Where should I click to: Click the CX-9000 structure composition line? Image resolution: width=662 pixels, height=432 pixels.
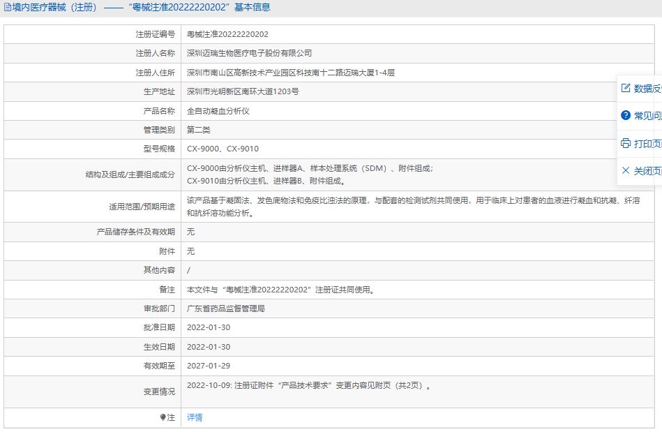(310, 168)
